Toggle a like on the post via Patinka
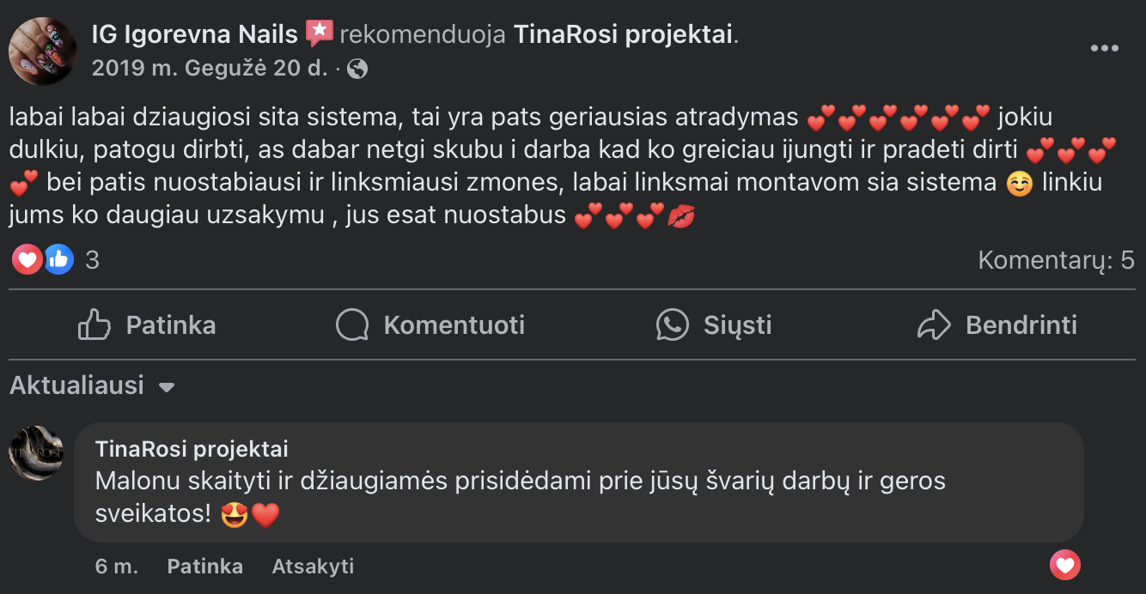The width and height of the screenshot is (1146, 594). [170, 324]
